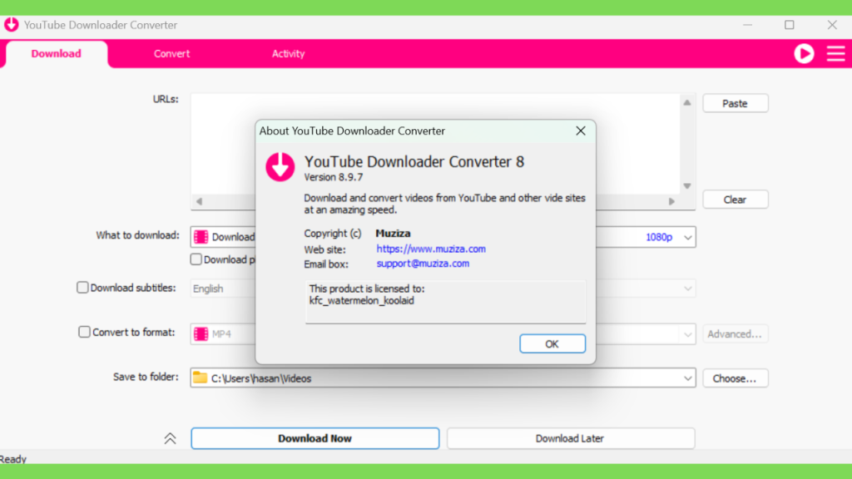The height and width of the screenshot is (479, 852).
Task: Click the support@muziza.com email link
Action: click(423, 264)
